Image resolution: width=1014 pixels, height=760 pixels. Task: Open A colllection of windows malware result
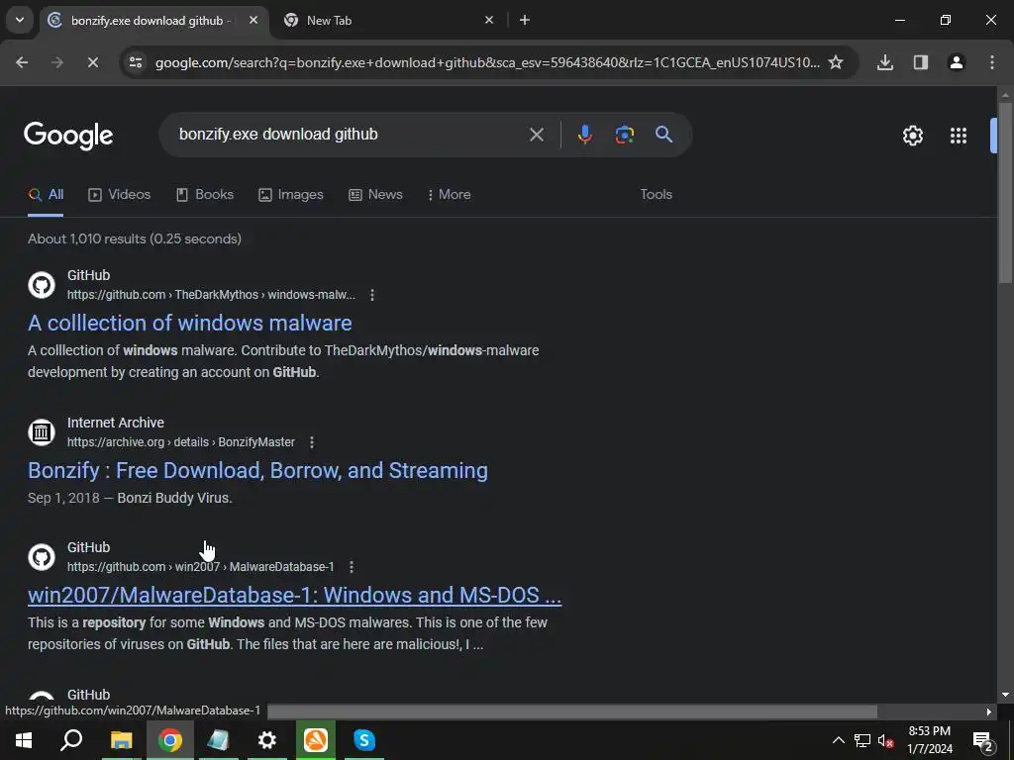[190, 324]
